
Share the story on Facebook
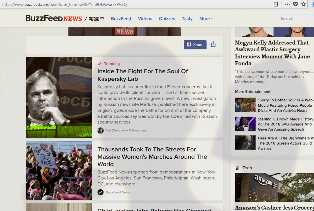tap(195, 45)
